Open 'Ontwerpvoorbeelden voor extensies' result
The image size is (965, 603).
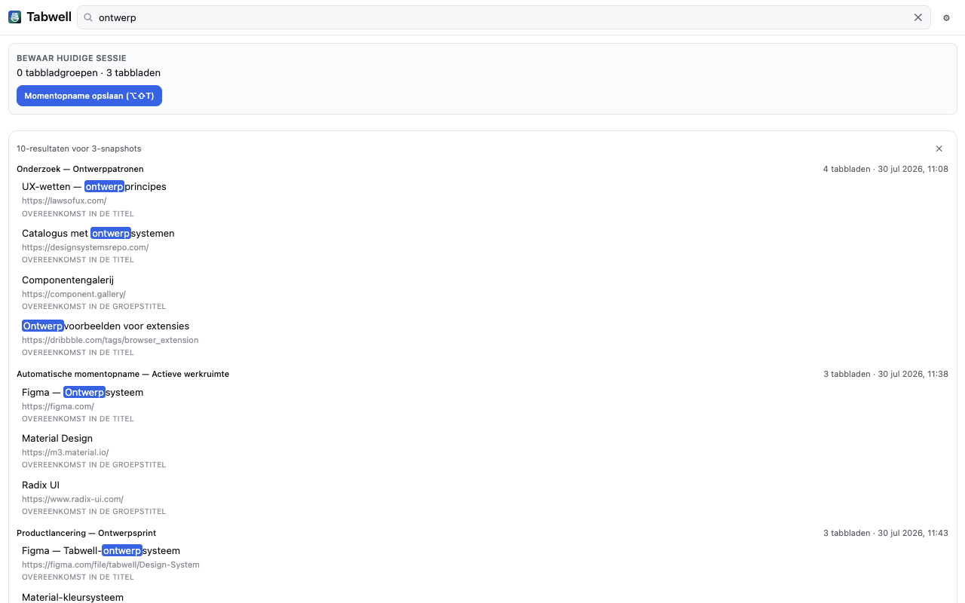point(106,326)
